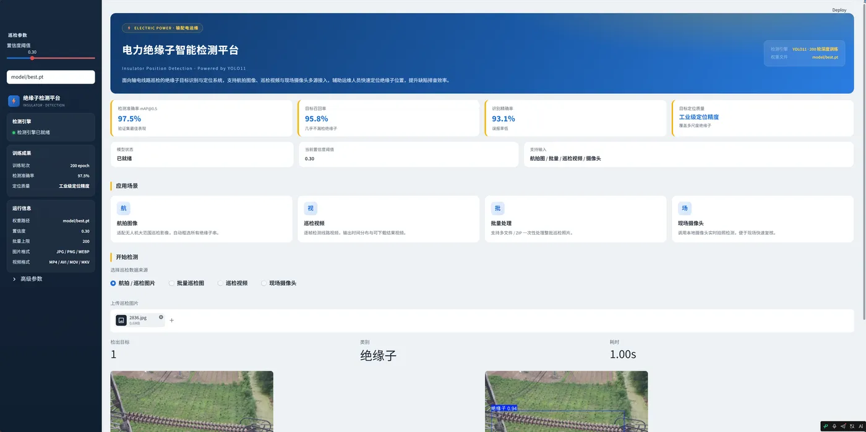This screenshot has width=866, height=432.
Task: Click the 支持输入 航拍图 / 批量 card
Action: (x=688, y=155)
